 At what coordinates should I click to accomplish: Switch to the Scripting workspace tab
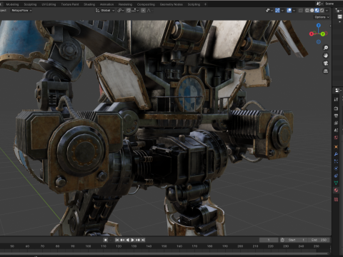[x=194, y=4]
